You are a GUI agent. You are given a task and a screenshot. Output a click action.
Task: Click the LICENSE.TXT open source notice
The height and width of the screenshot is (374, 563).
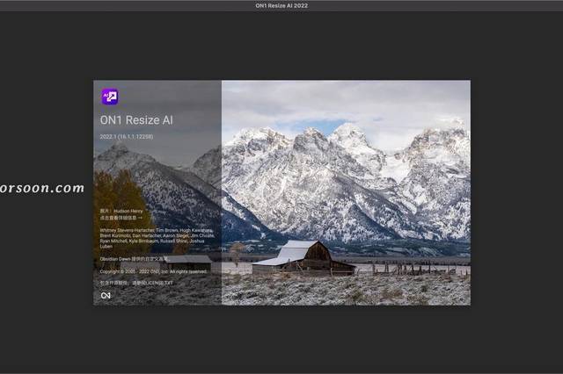click(136, 283)
